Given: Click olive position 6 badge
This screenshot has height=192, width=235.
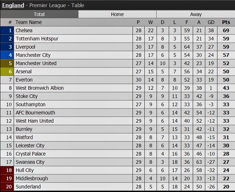Looking at the screenshot, I should (7, 72).
